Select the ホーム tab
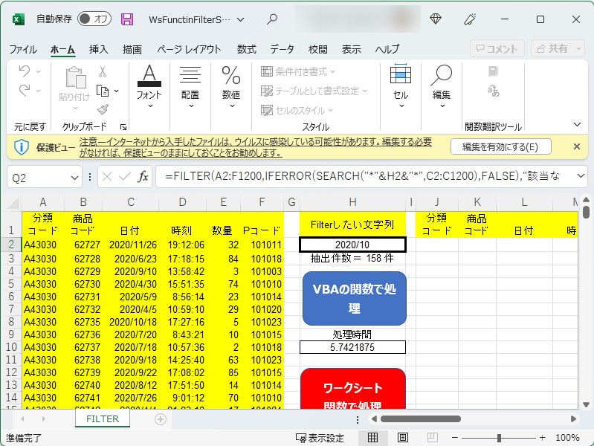The image size is (594, 446). (x=62, y=49)
